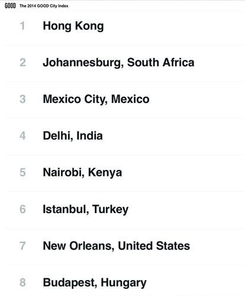The image size is (245, 296).
Task: Click rank number 5
Action: click(x=22, y=172)
